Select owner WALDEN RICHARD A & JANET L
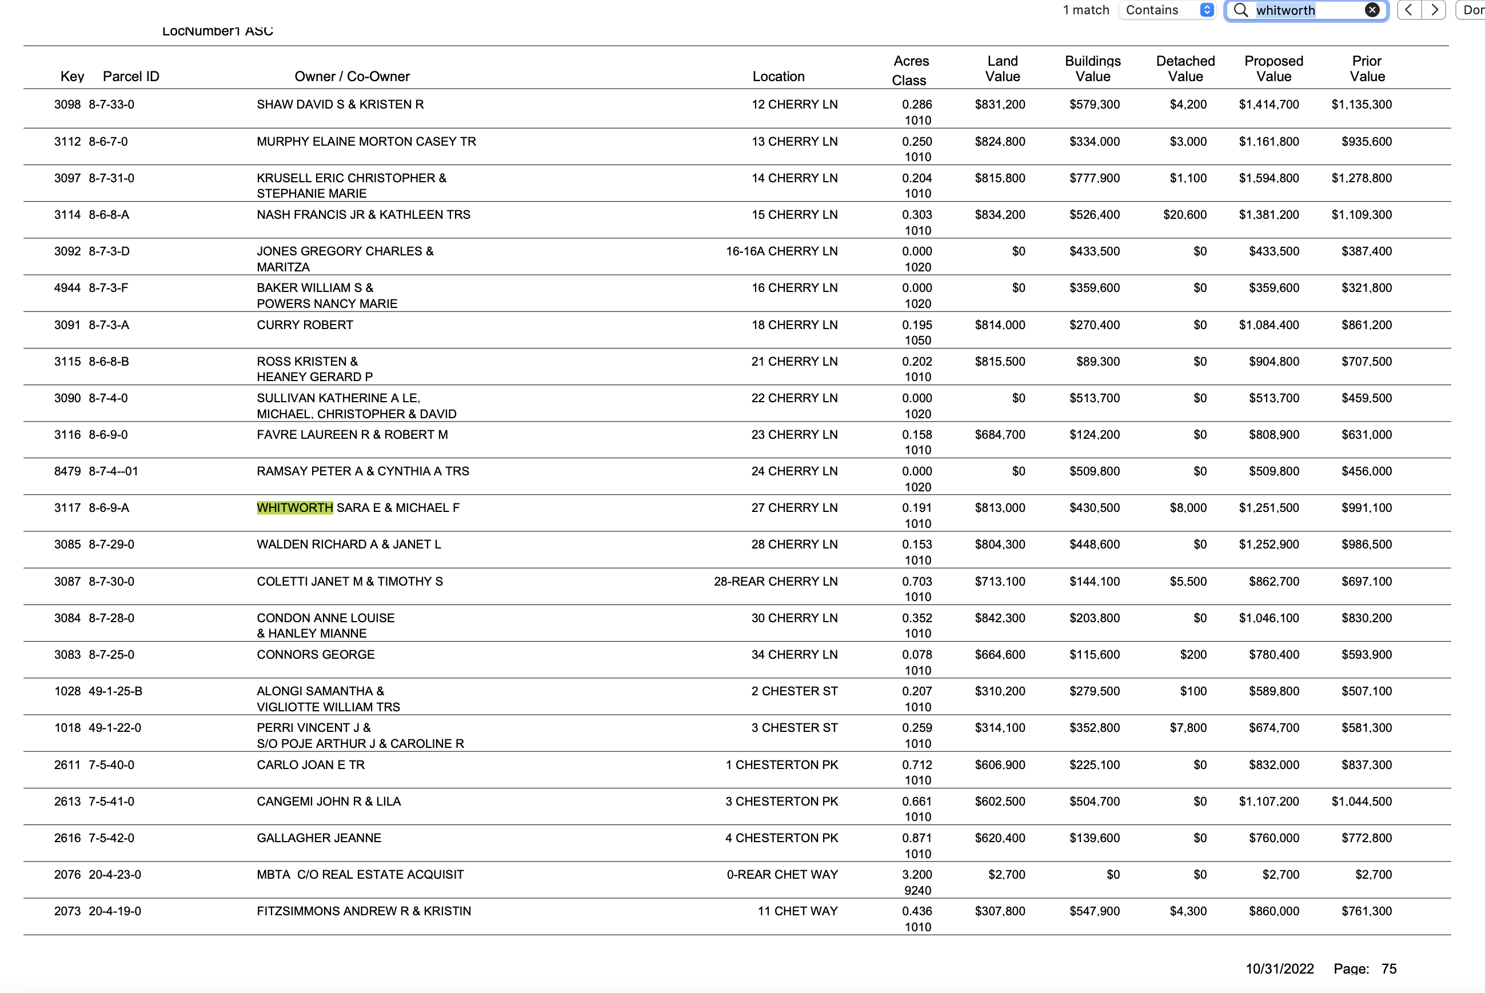The width and height of the screenshot is (1485, 993). tap(349, 544)
